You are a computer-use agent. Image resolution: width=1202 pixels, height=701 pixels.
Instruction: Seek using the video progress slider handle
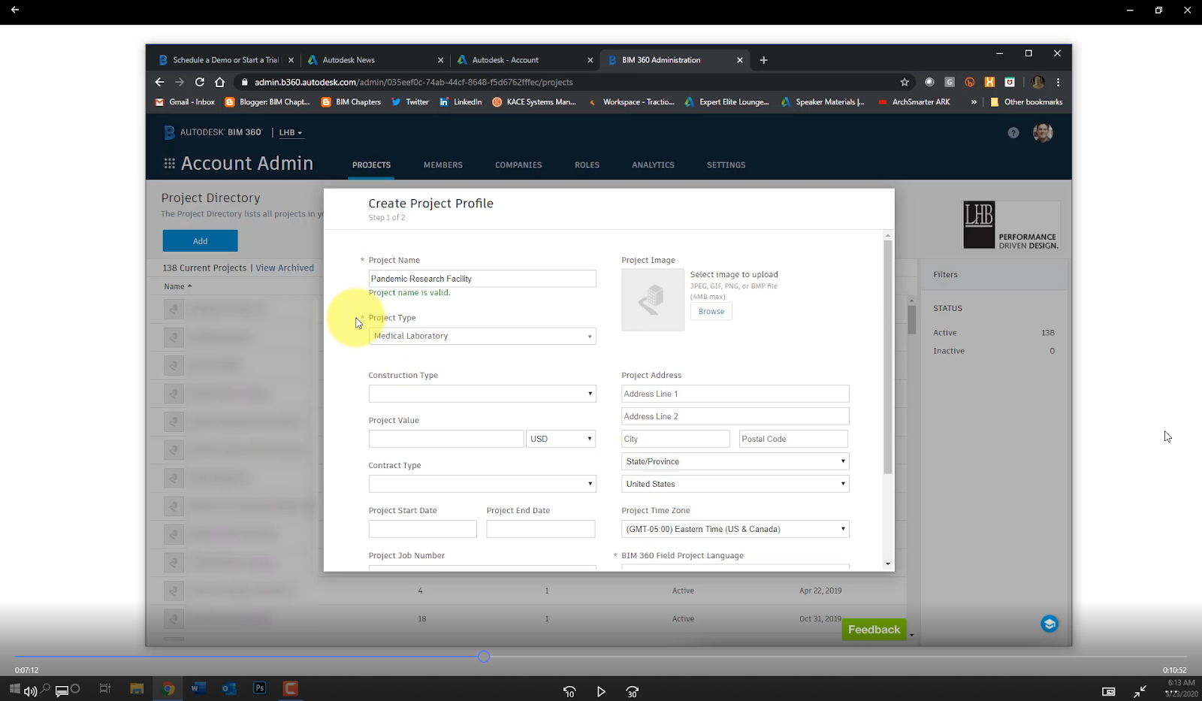tap(484, 657)
